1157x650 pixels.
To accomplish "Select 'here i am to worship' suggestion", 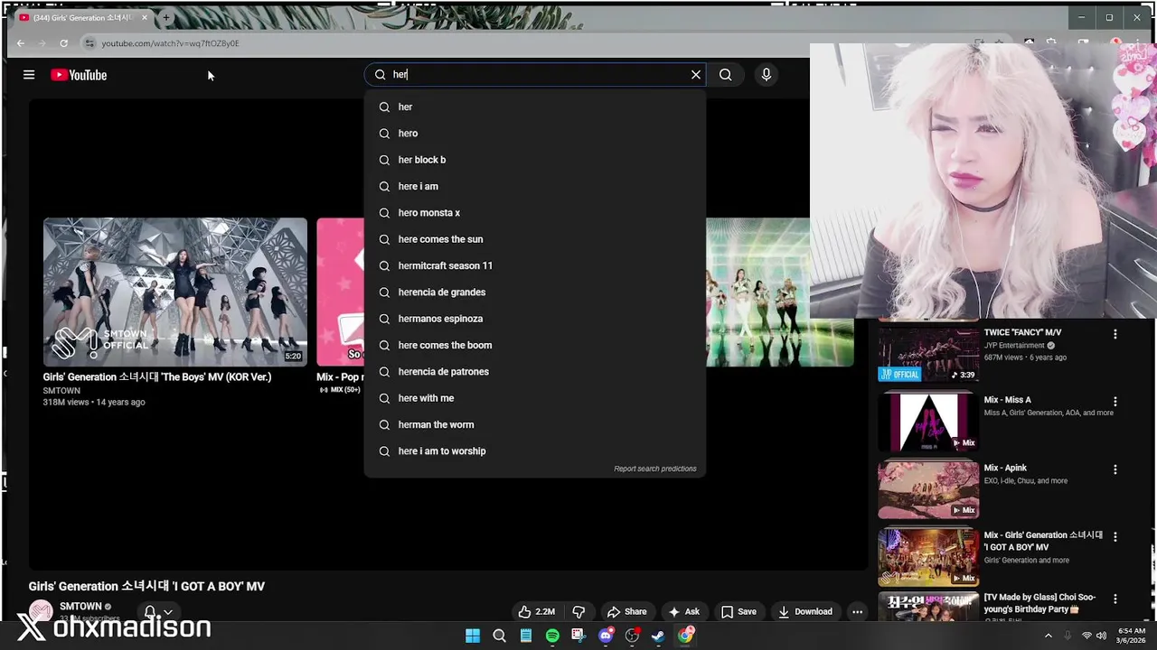I will pos(535,451).
